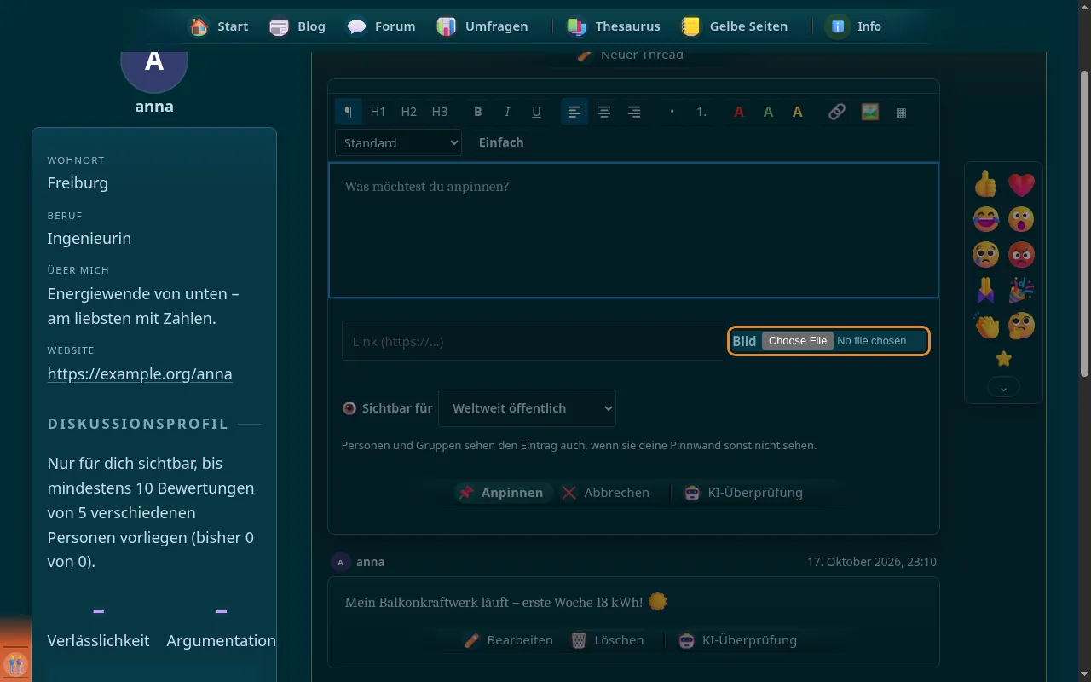This screenshot has height=682, width=1091.
Task: Insert a numbered list
Action: pos(701,112)
